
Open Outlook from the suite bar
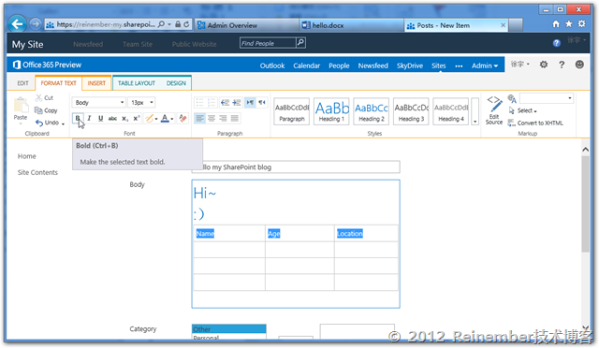point(272,65)
